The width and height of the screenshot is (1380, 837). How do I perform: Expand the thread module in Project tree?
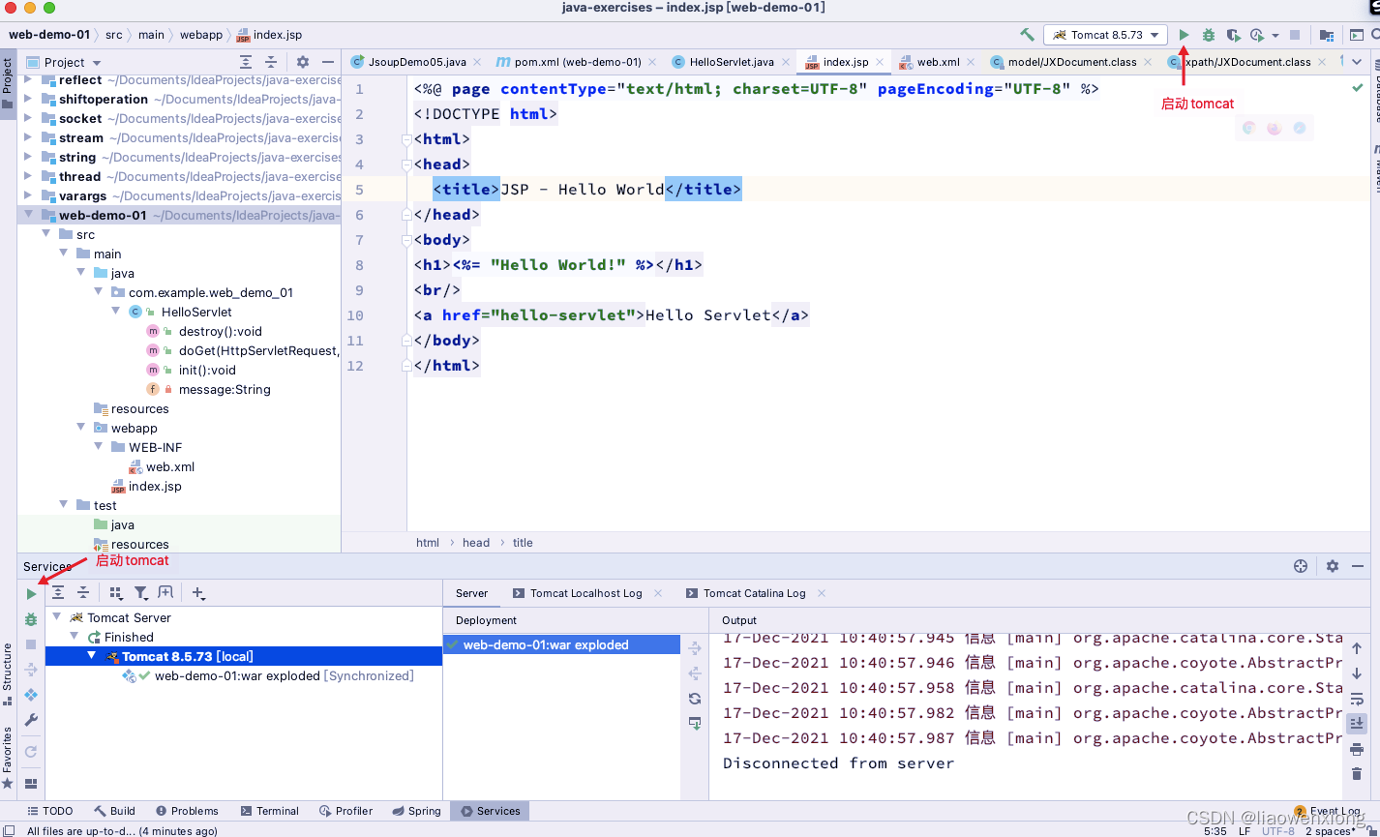click(x=28, y=177)
